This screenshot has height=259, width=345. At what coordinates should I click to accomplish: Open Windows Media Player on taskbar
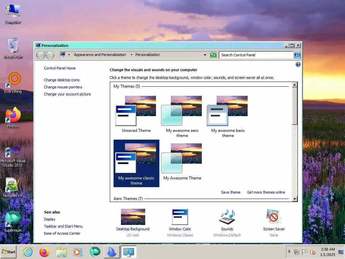click(78, 252)
